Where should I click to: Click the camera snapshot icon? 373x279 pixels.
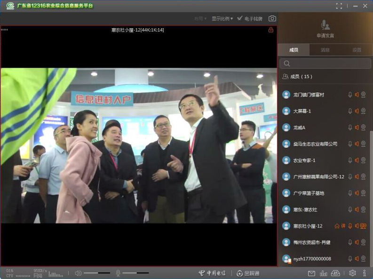coord(272,18)
